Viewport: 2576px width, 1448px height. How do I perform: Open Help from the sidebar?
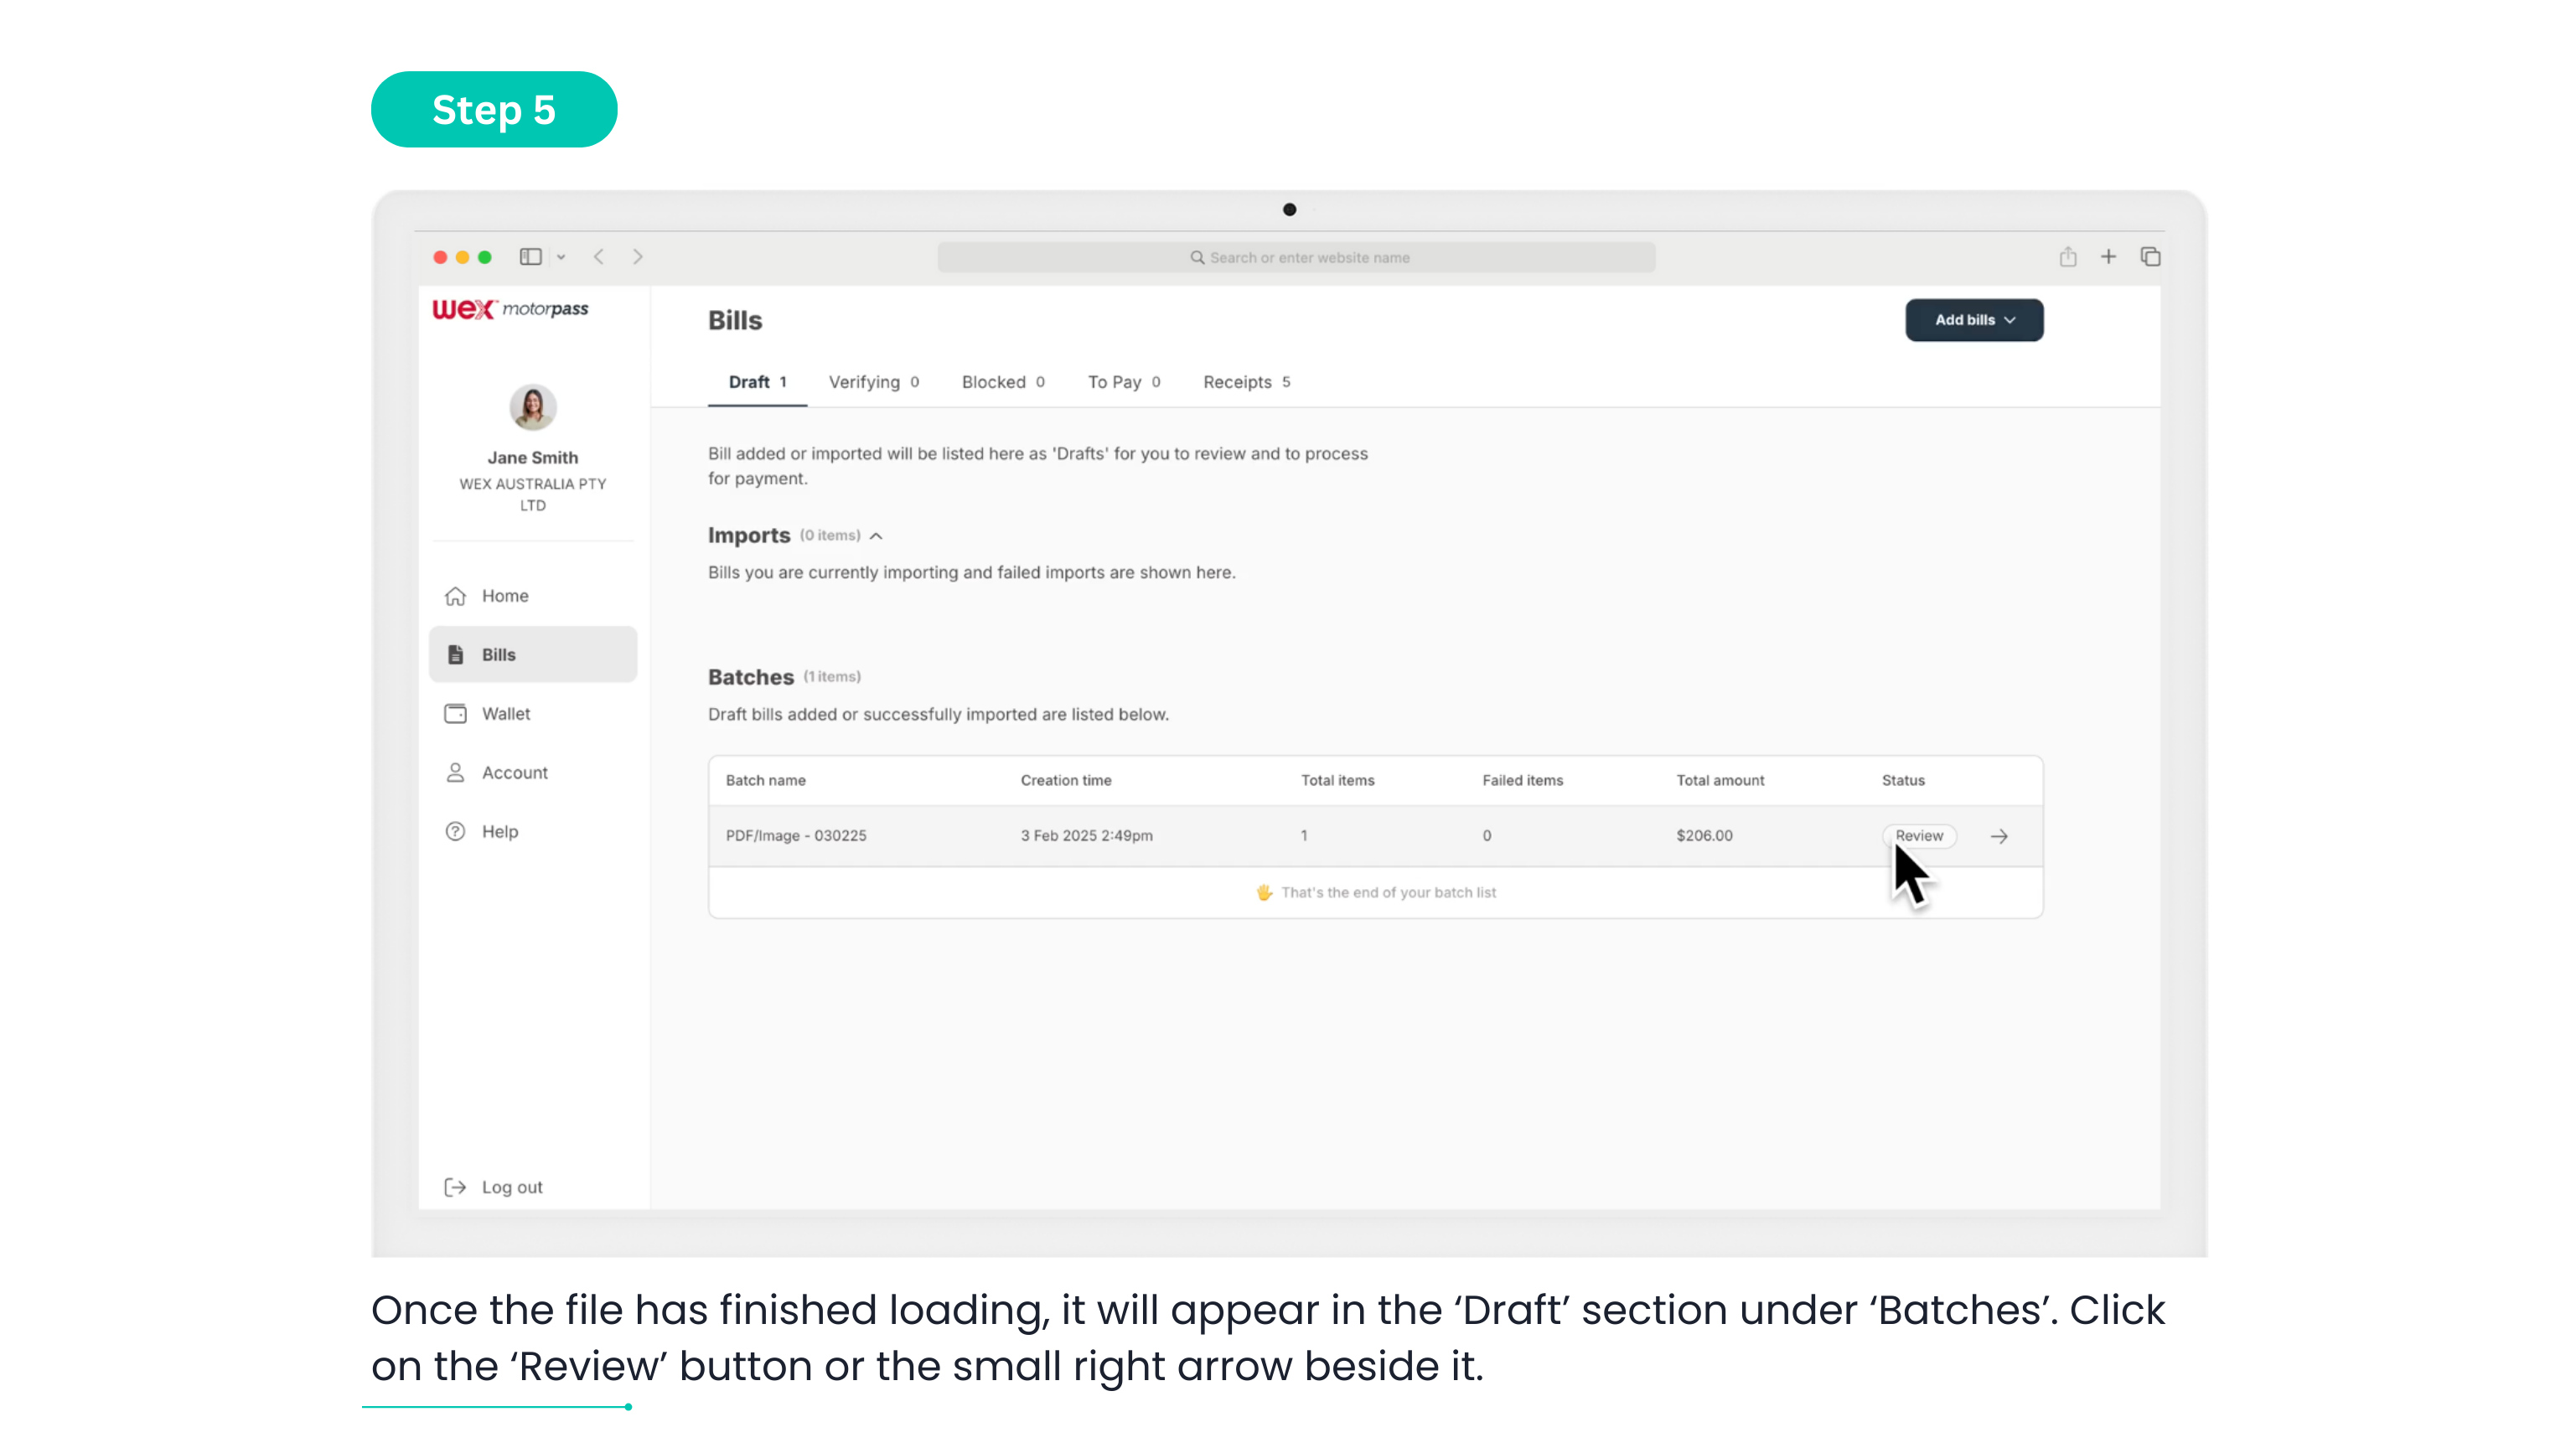pos(499,832)
